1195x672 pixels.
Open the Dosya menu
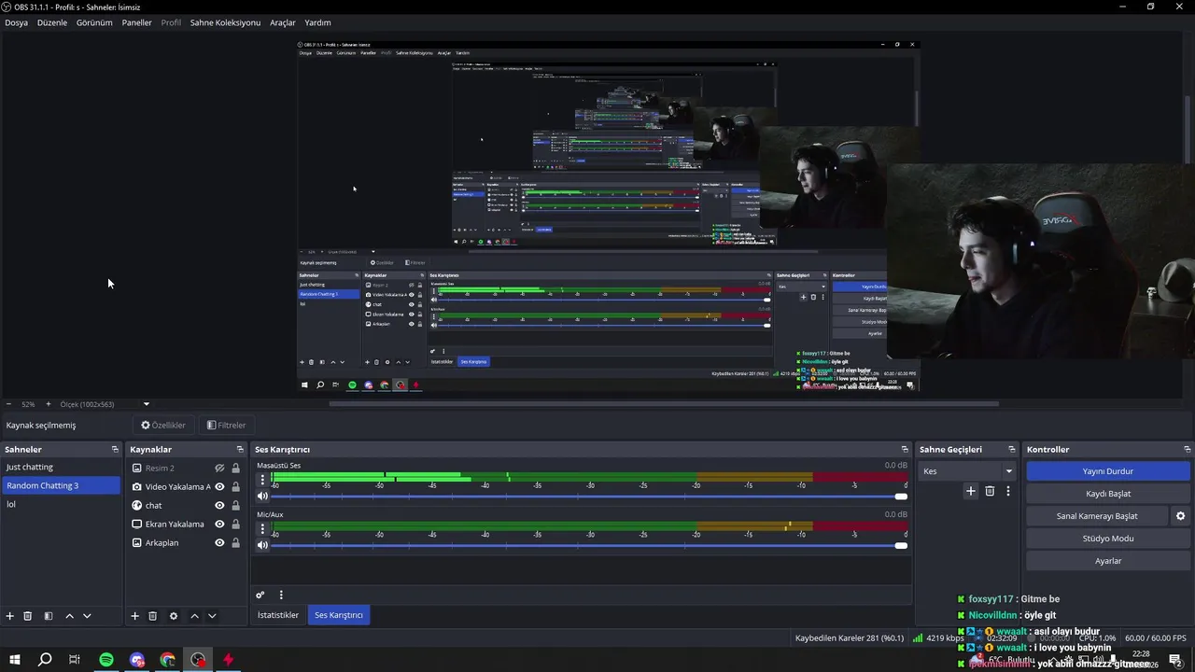tap(16, 22)
